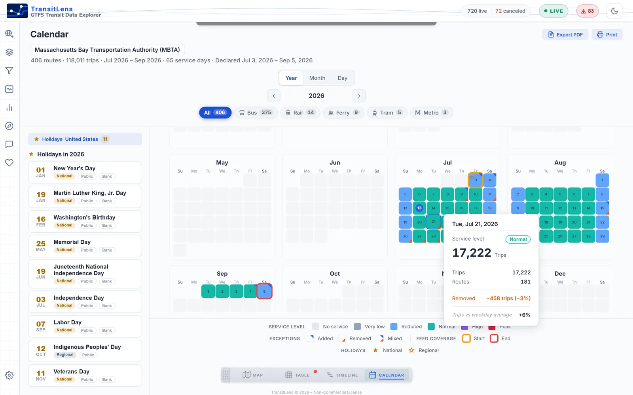Switch to Year view
The image size is (633, 395).
[291, 78]
